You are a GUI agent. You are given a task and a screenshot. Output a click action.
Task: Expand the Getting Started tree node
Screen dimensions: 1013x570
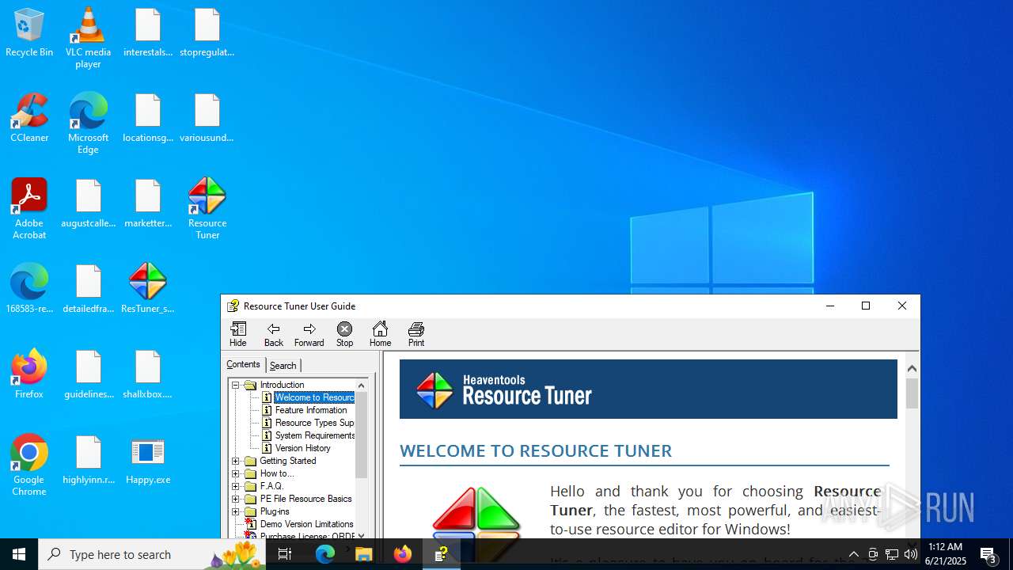236,461
